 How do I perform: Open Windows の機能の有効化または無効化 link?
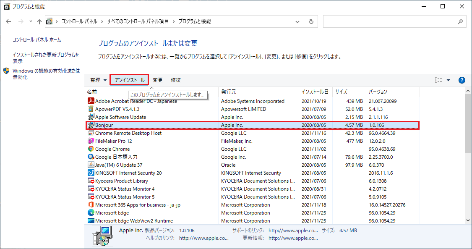[x=46, y=74]
